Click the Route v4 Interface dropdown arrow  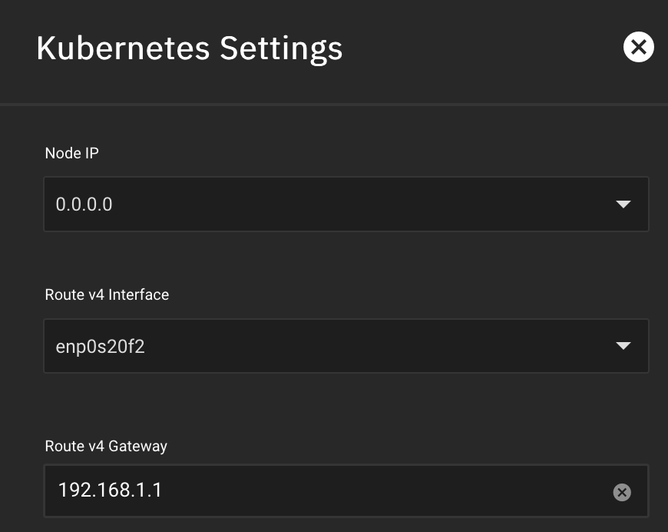tap(623, 346)
